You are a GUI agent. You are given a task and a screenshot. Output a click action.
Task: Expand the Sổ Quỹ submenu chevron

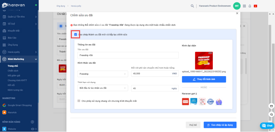coord(36,24)
